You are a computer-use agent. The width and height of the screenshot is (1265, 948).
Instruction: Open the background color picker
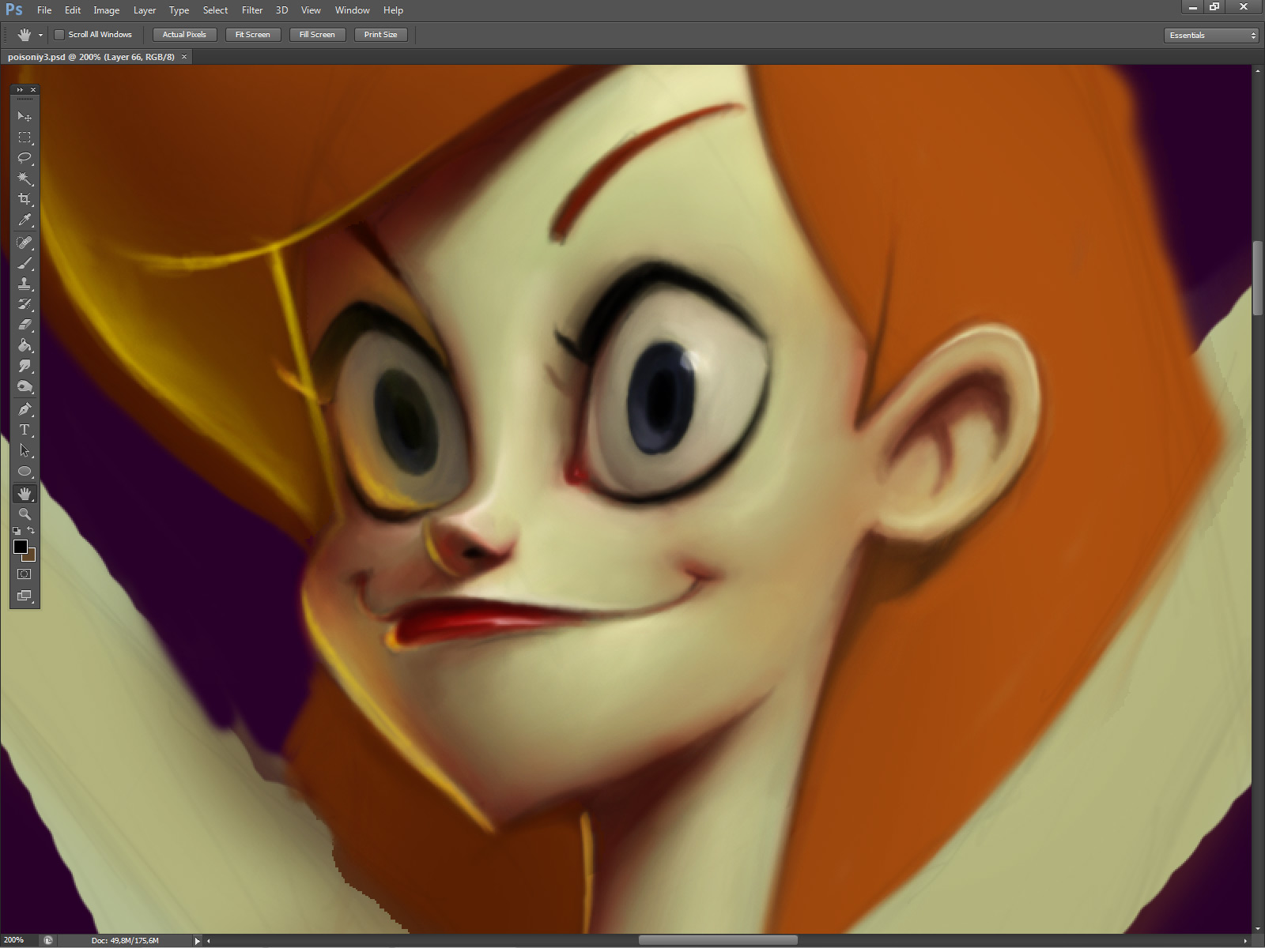click(x=32, y=556)
